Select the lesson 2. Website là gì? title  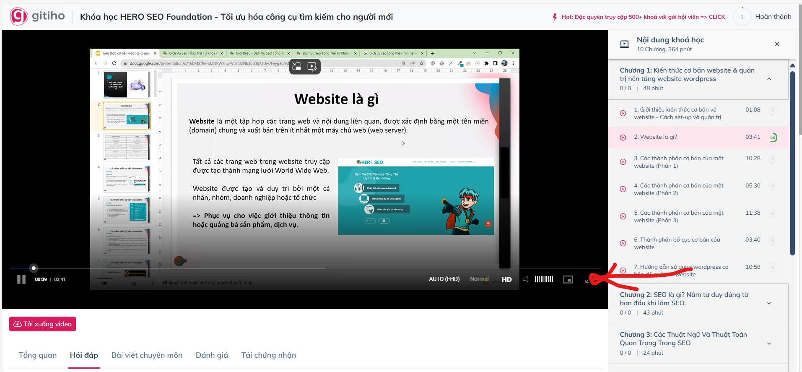[x=655, y=137]
